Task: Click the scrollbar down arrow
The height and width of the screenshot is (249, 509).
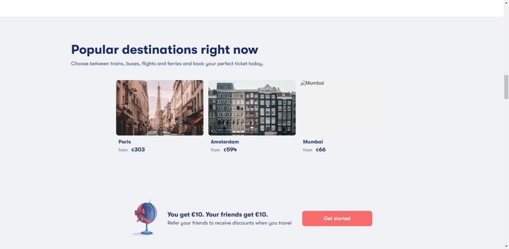Action: tap(506, 246)
